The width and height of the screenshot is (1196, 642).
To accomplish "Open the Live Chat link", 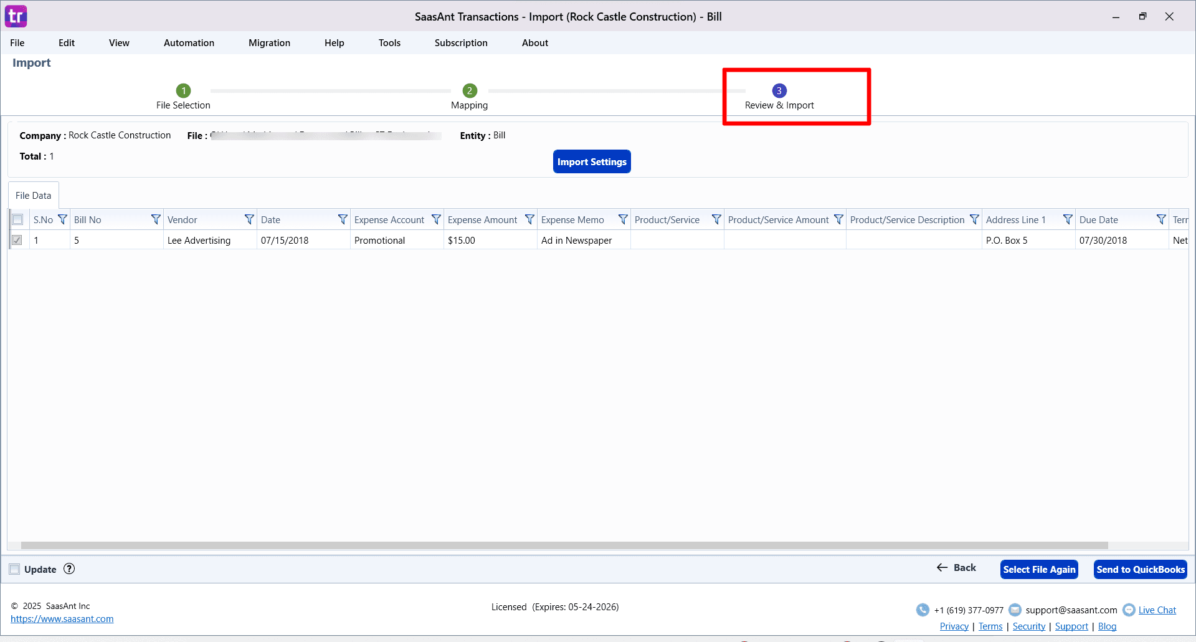I will point(1157,610).
